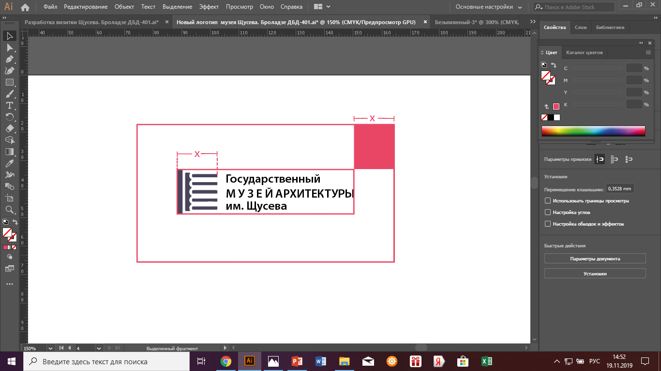Image resolution: width=661 pixels, height=371 pixels.
Task: Select the Type tool
Action: (9, 106)
